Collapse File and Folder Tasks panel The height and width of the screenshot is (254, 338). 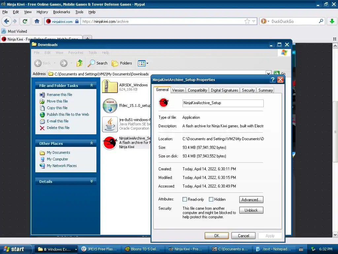(92, 85)
